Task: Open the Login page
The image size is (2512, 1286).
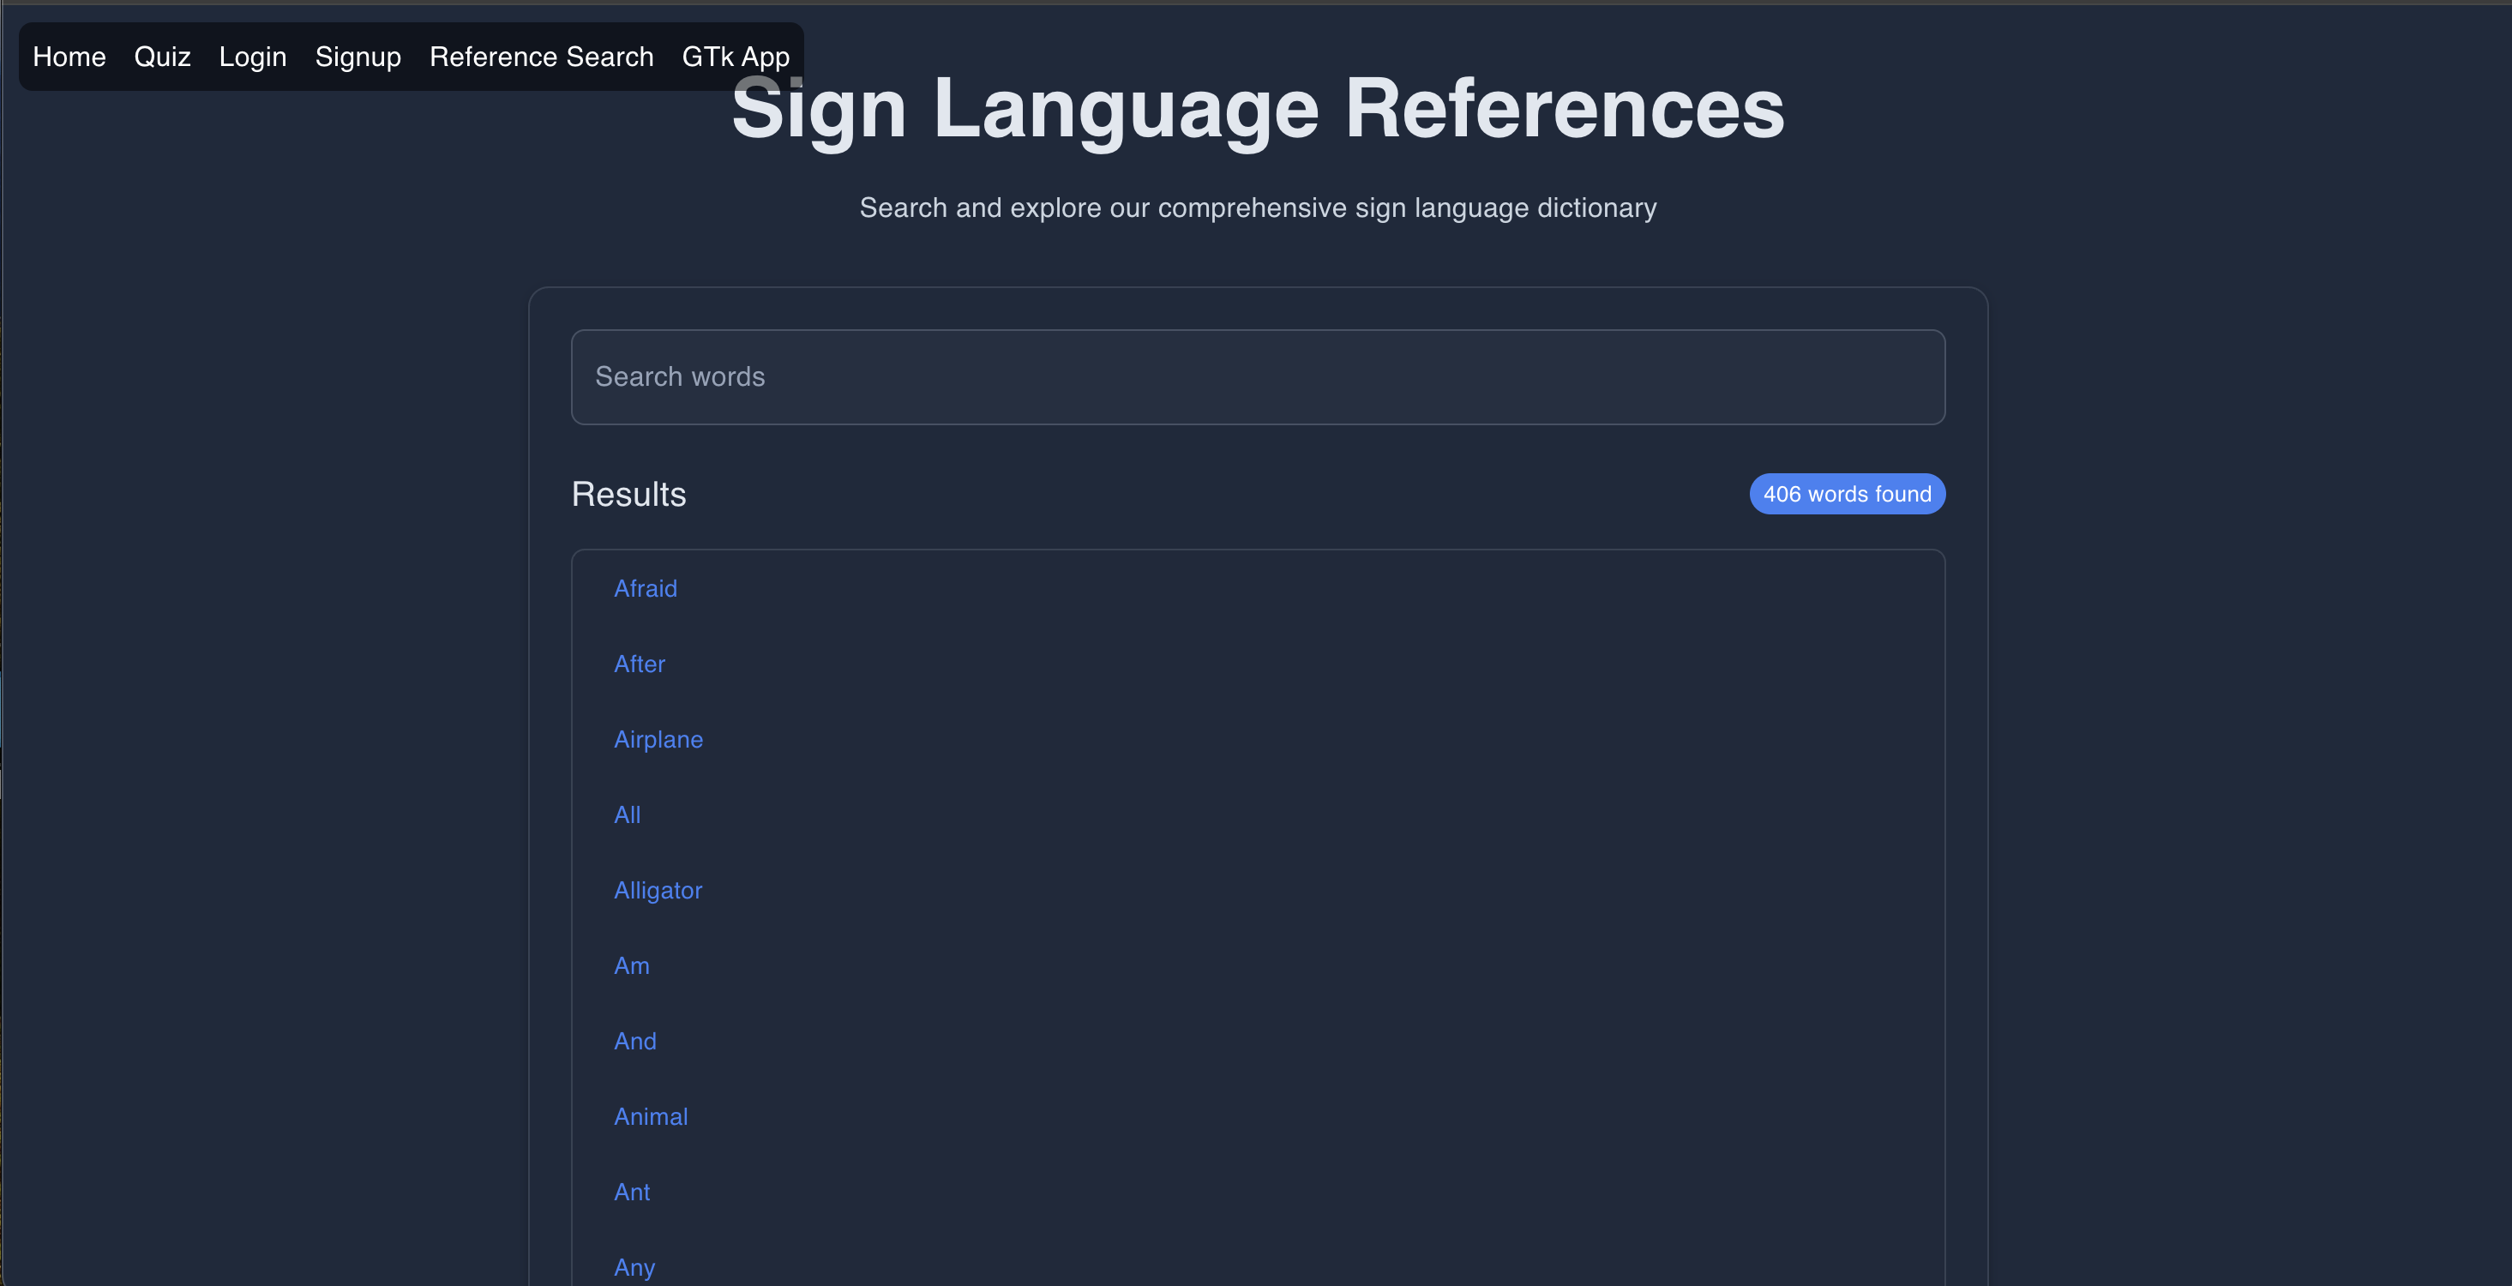Action: 253,57
